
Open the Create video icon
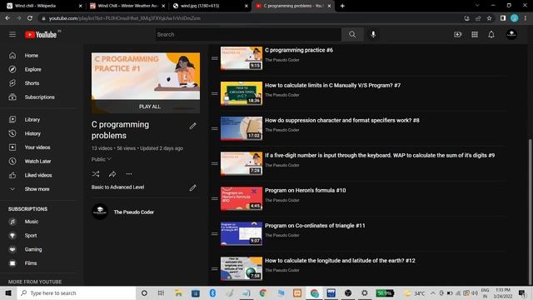point(457,34)
